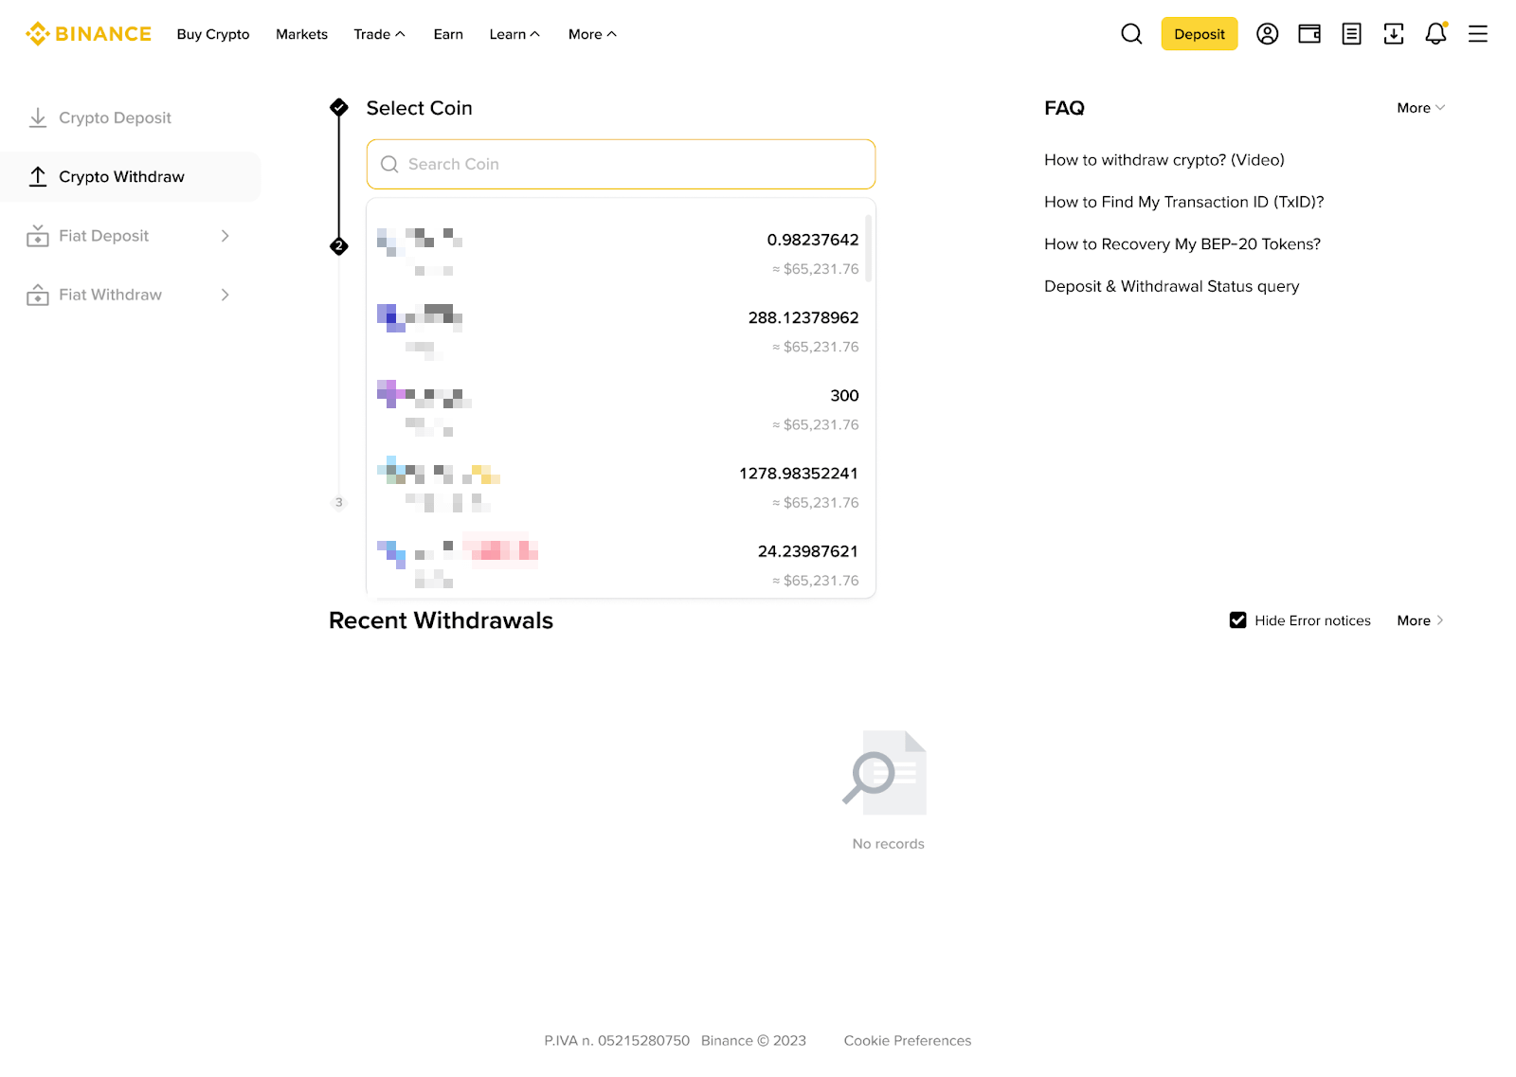Click the P.IVA n. 05215280750 footer text
The image size is (1516, 1077).
pyautogui.click(x=617, y=1040)
